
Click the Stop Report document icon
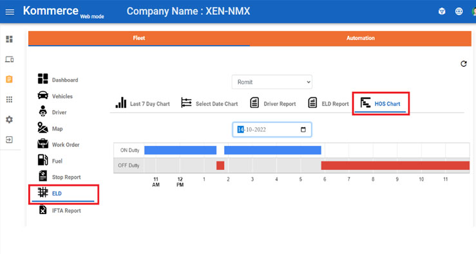click(x=43, y=176)
